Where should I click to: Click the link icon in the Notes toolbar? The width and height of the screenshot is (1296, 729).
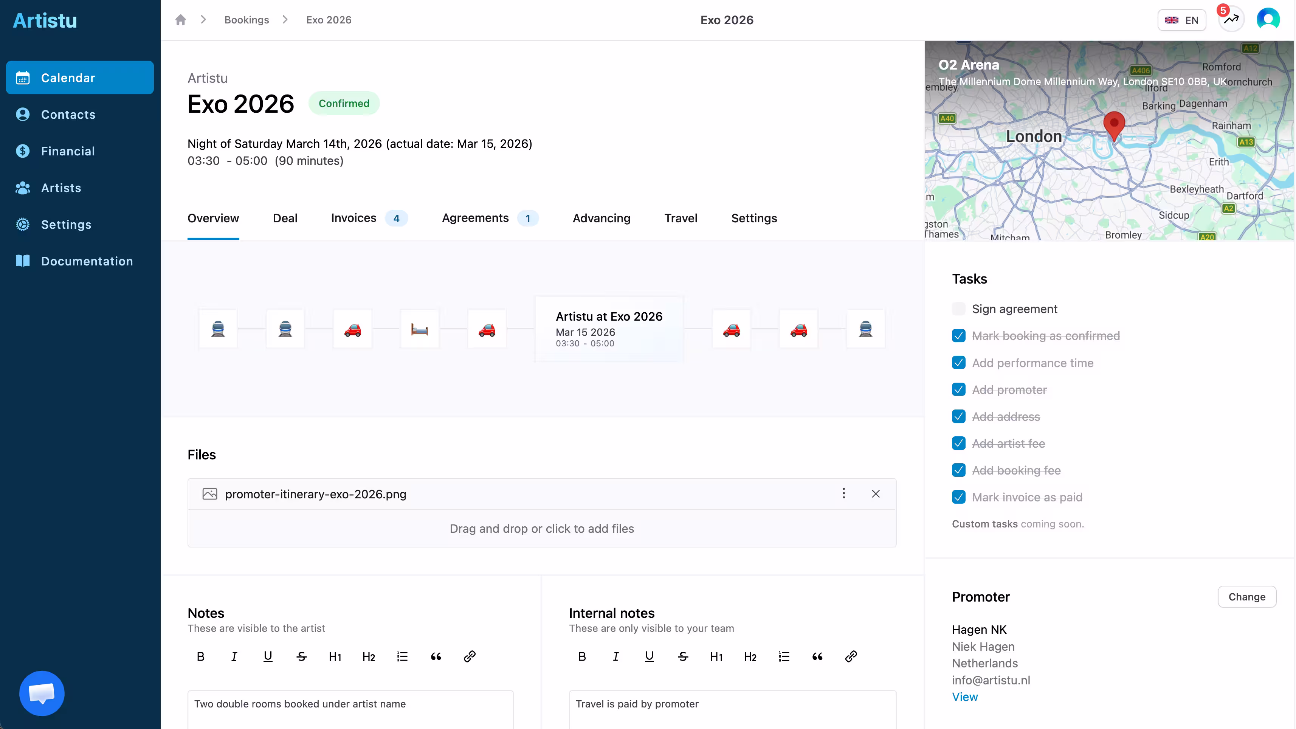click(470, 656)
